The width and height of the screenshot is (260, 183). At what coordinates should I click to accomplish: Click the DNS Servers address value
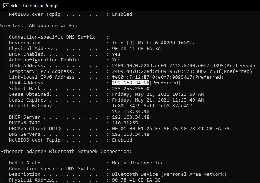tap(131, 134)
